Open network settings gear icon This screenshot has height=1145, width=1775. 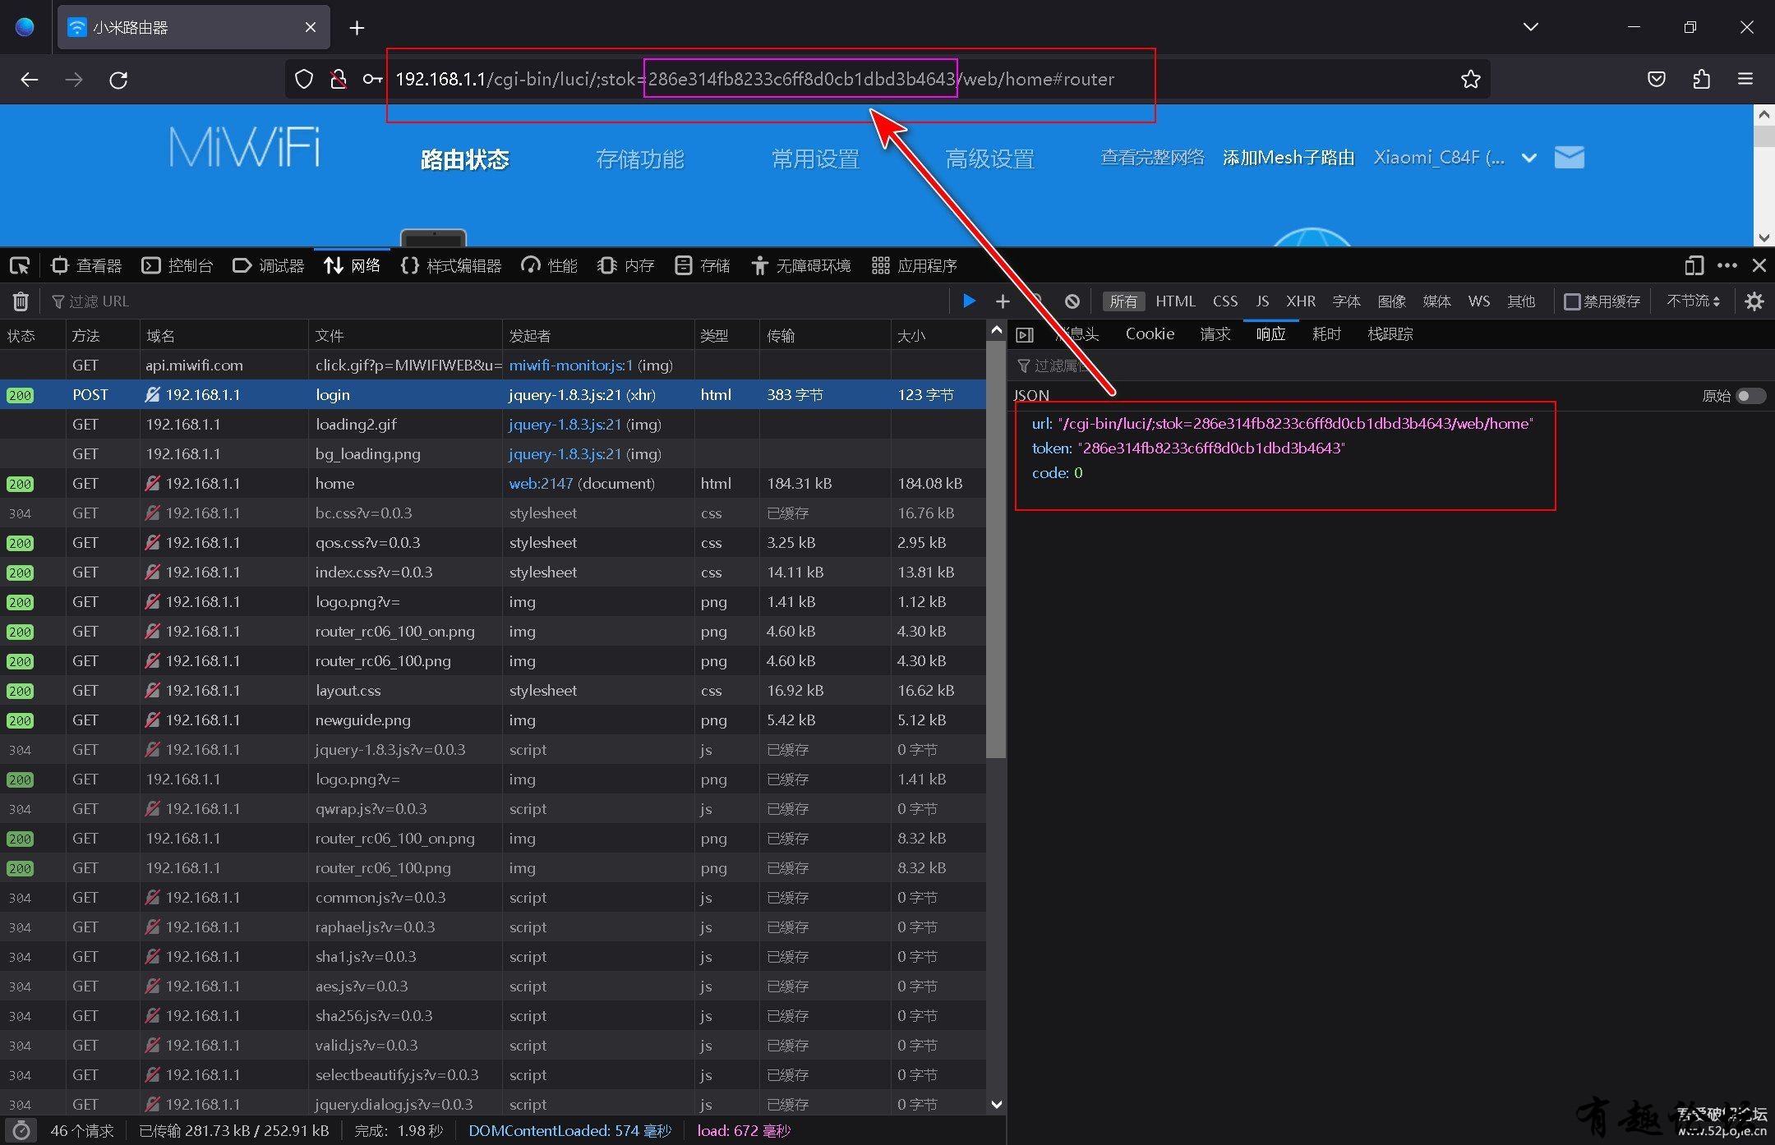[1754, 301]
